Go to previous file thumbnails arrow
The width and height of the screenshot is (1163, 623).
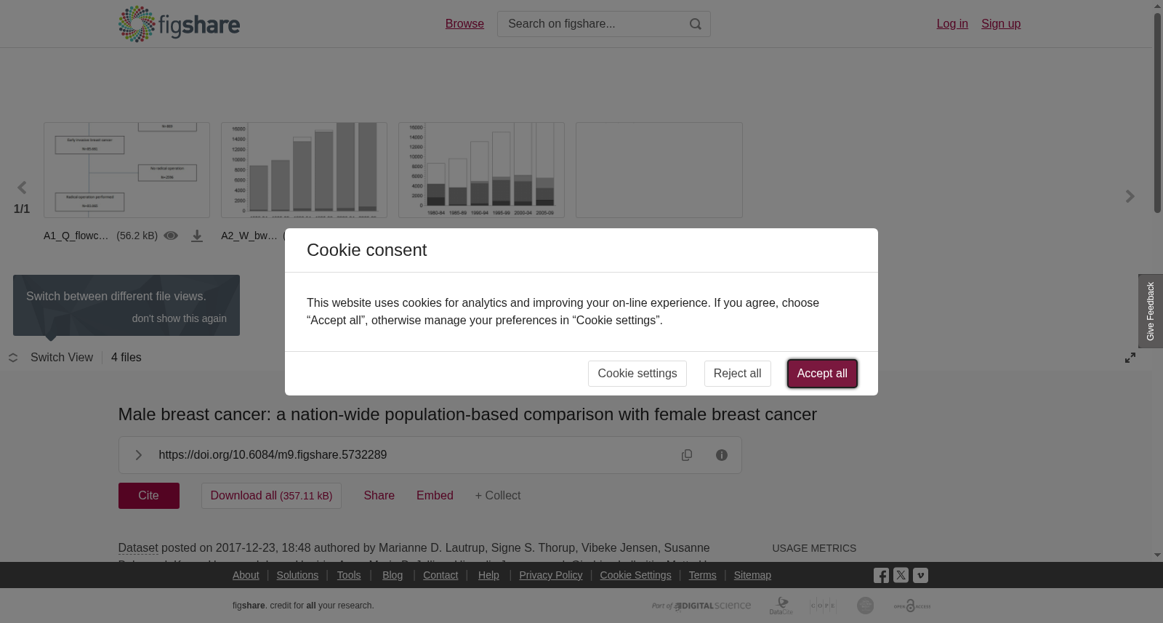(22, 188)
